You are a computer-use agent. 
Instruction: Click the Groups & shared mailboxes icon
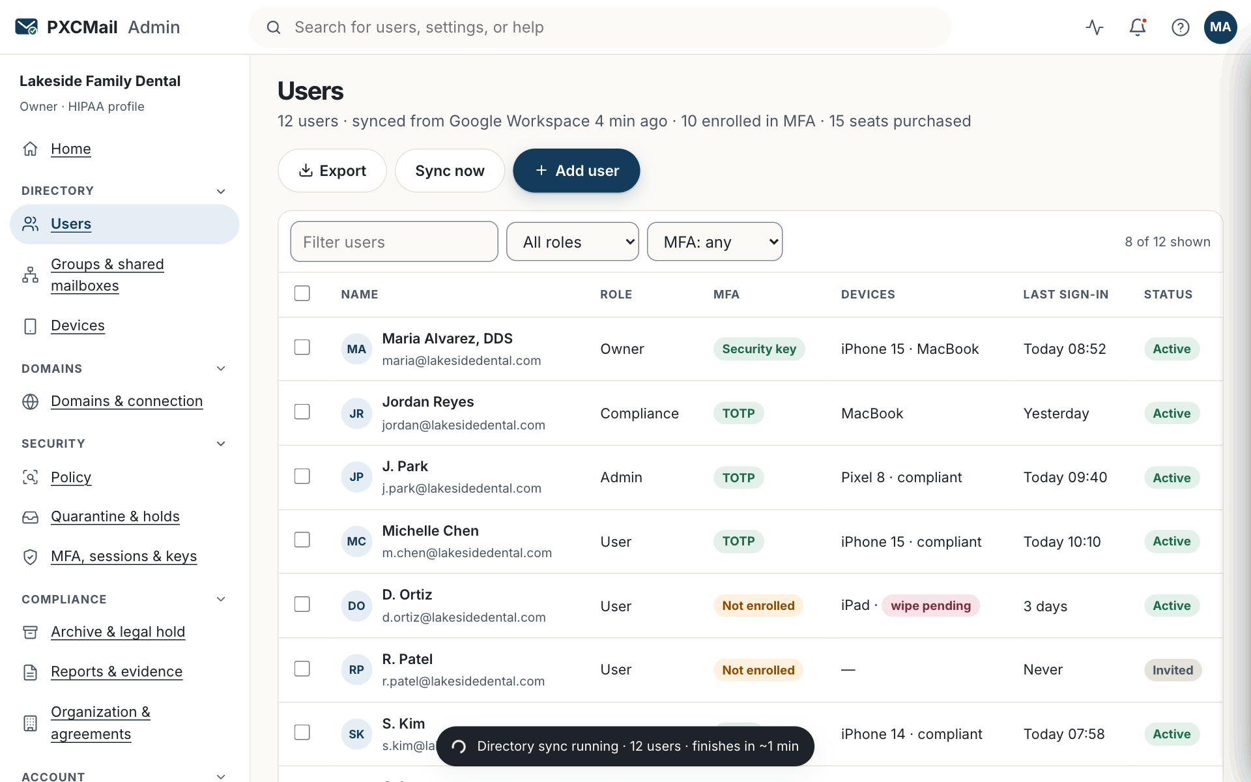coord(30,275)
